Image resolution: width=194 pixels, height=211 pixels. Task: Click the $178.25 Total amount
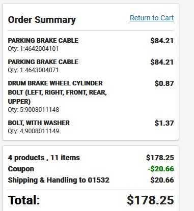coord(150,200)
